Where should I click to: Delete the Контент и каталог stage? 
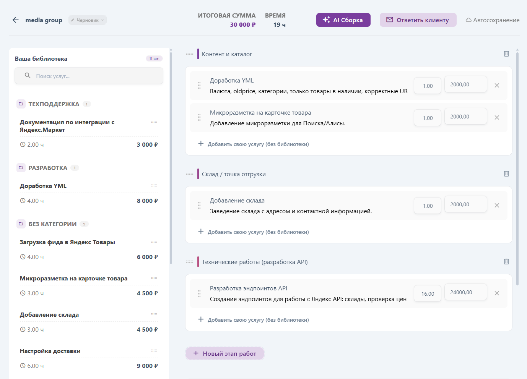click(506, 54)
